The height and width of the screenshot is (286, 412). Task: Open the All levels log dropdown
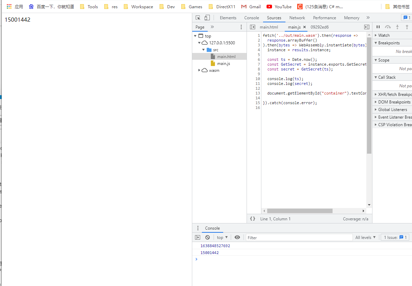coord(365,238)
